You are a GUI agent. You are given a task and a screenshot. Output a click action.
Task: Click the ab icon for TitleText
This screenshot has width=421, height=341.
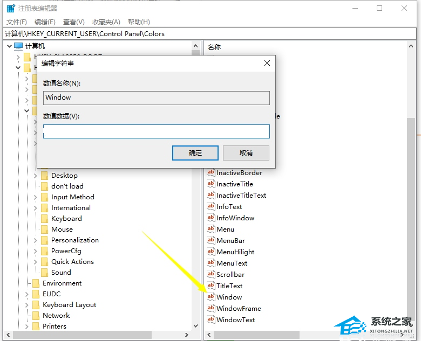coord(211,285)
